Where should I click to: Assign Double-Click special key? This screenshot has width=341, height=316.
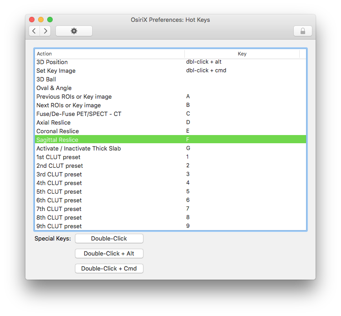109,238
